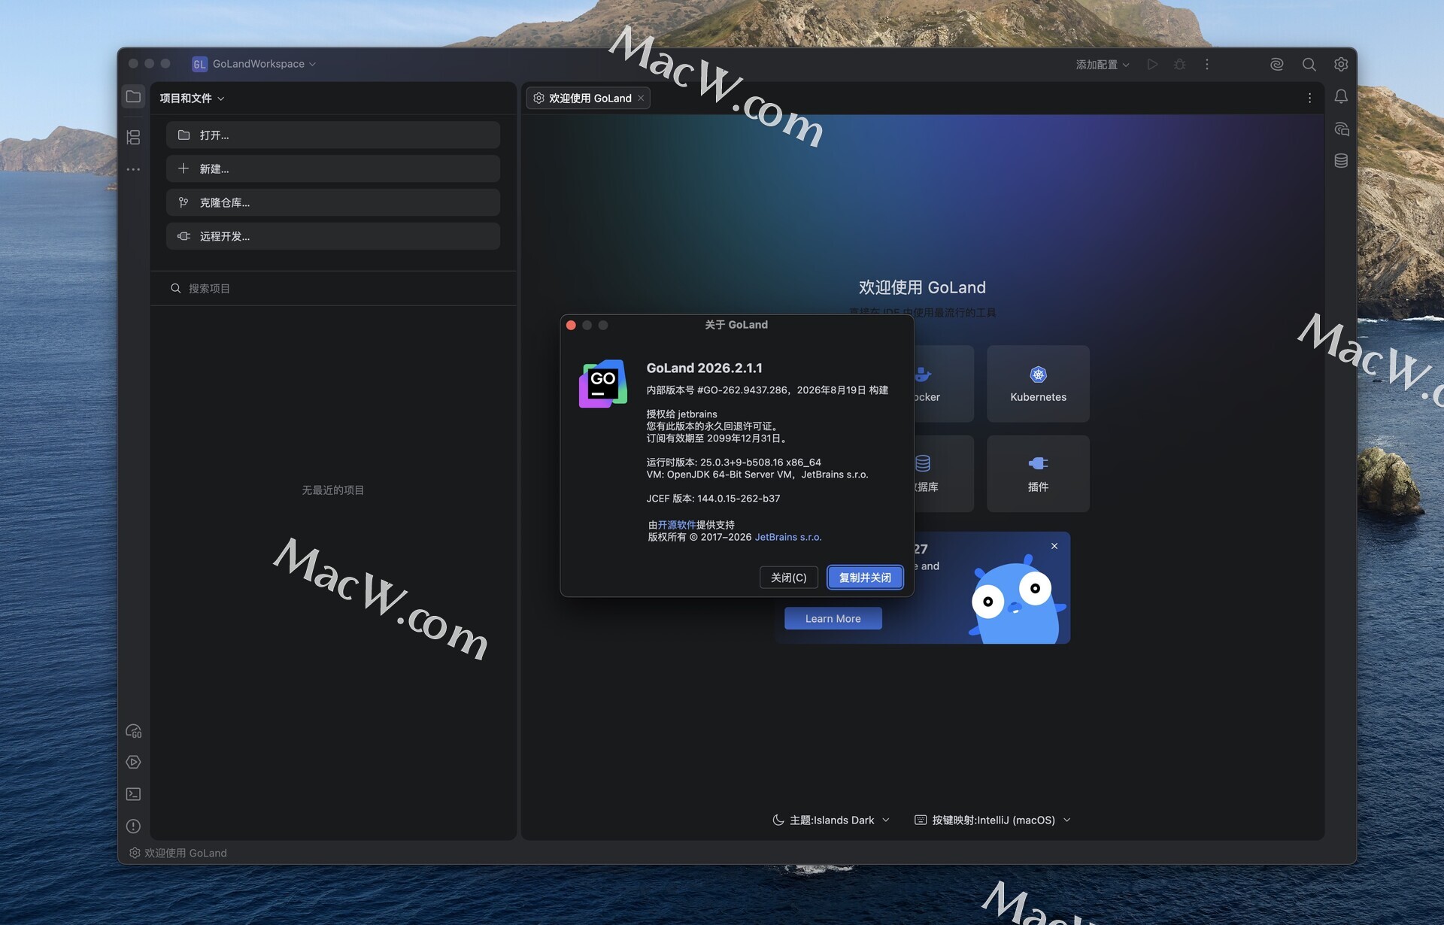
Task: Open the Terminal tool window
Action: tap(133, 794)
